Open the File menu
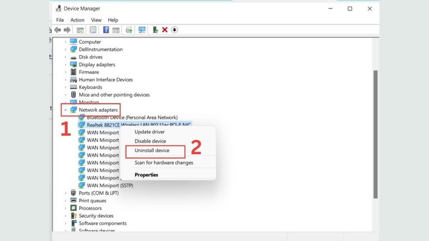Image resolution: width=429 pixels, height=241 pixels. (x=60, y=20)
